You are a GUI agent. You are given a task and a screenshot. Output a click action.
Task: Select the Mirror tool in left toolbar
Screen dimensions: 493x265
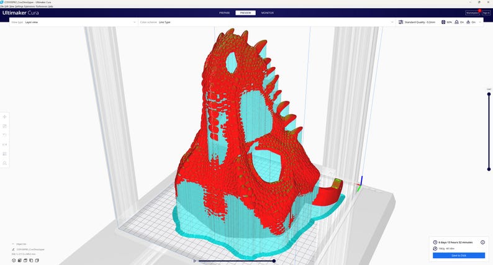click(5, 145)
